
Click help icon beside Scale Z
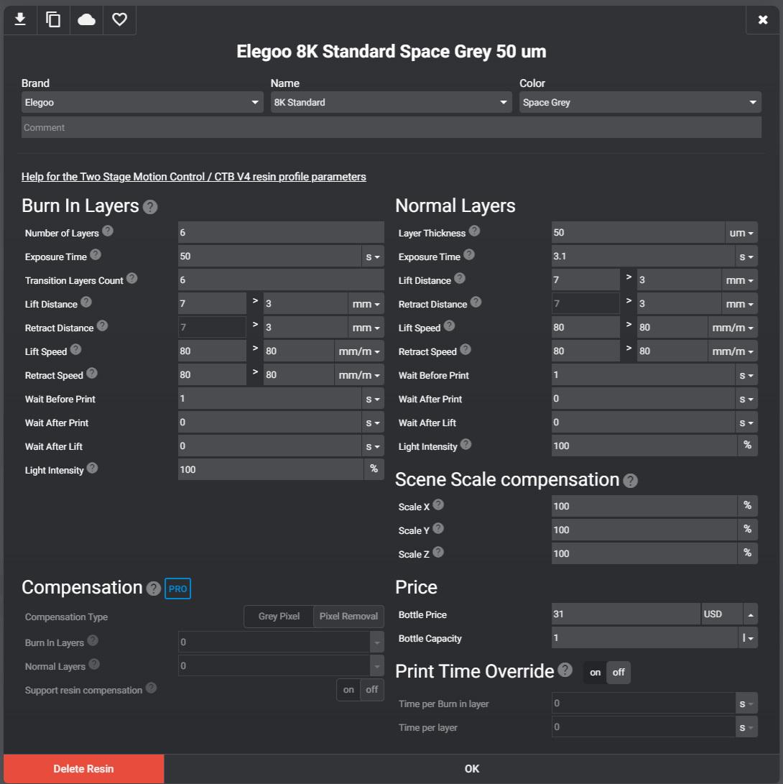(439, 552)
